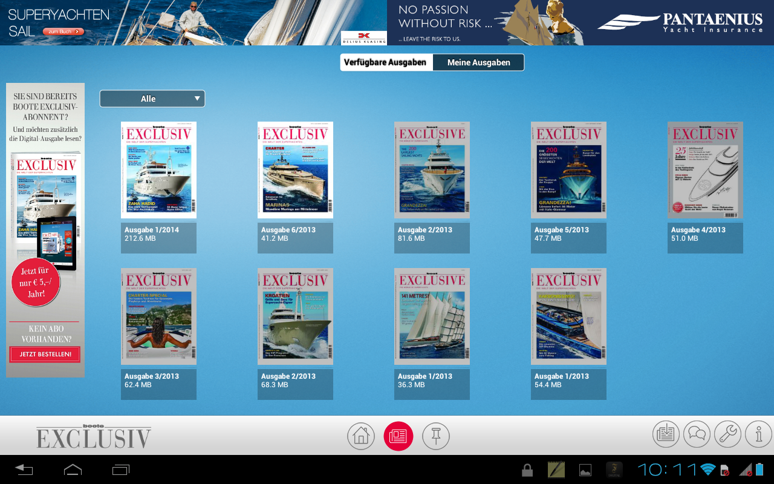
Task: Switch to Verfügbare Ausgaben tab
Action: tap(385, 62)
